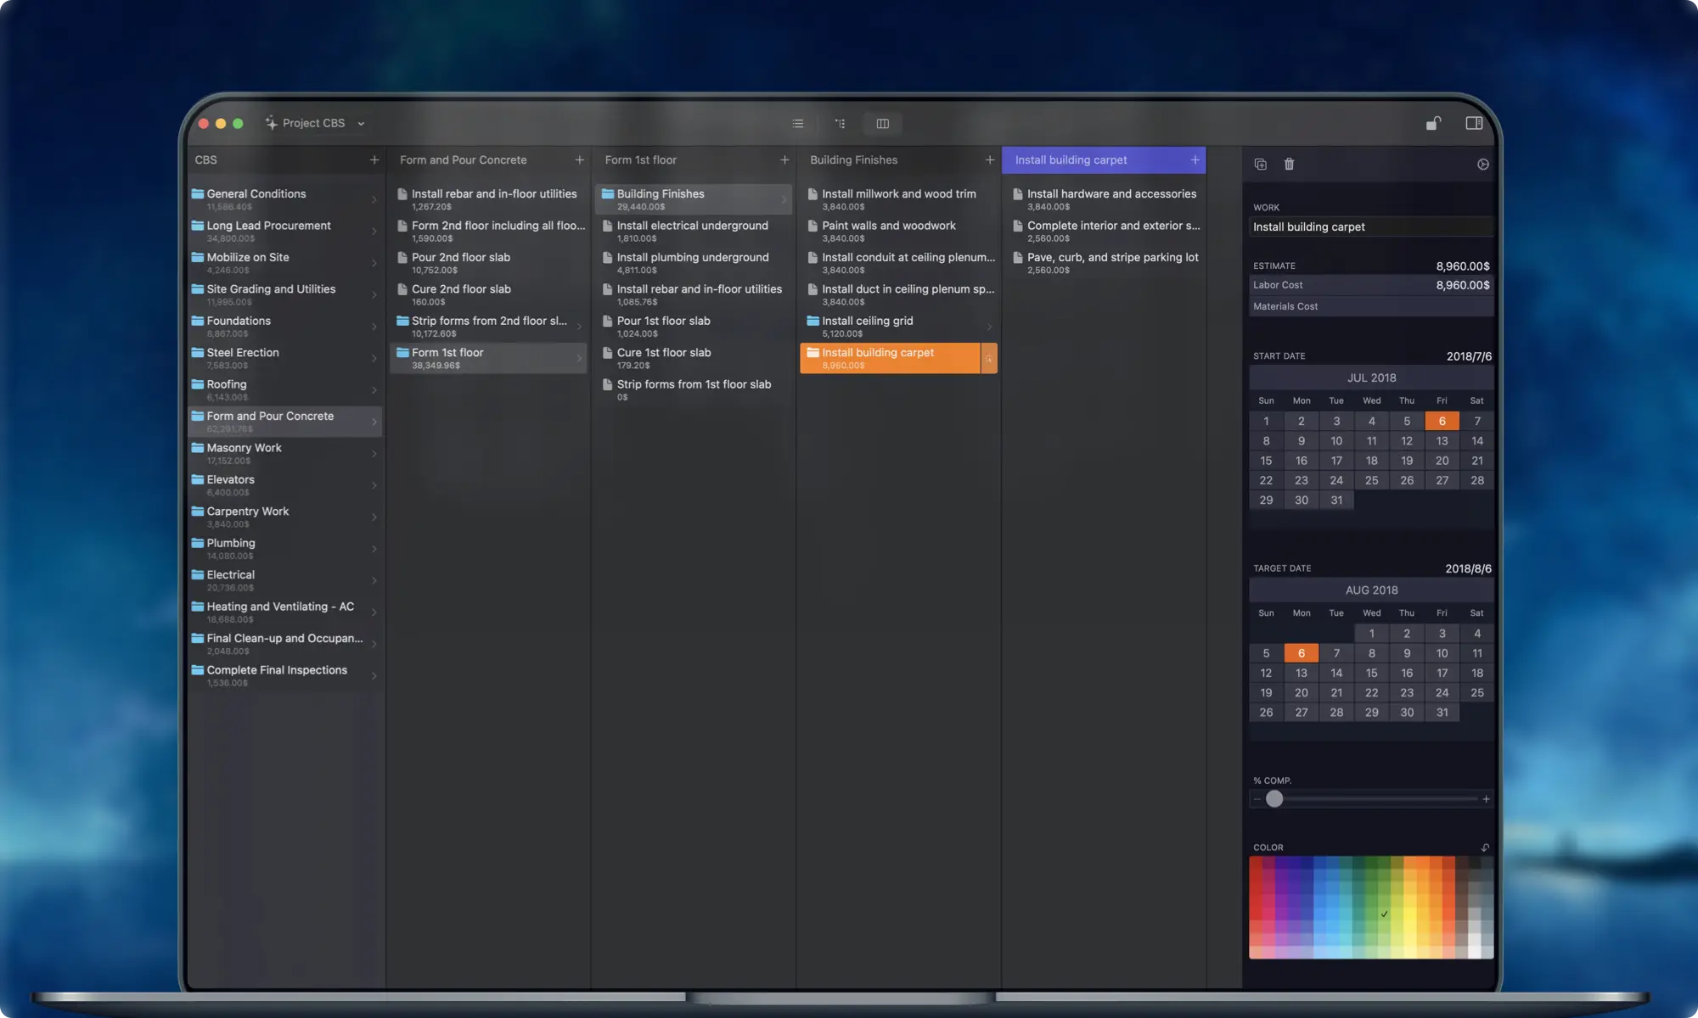Screen dimensions: 1698x1018
Task: Open Install millwork and wood trim
Action: [x=898, y=194]
